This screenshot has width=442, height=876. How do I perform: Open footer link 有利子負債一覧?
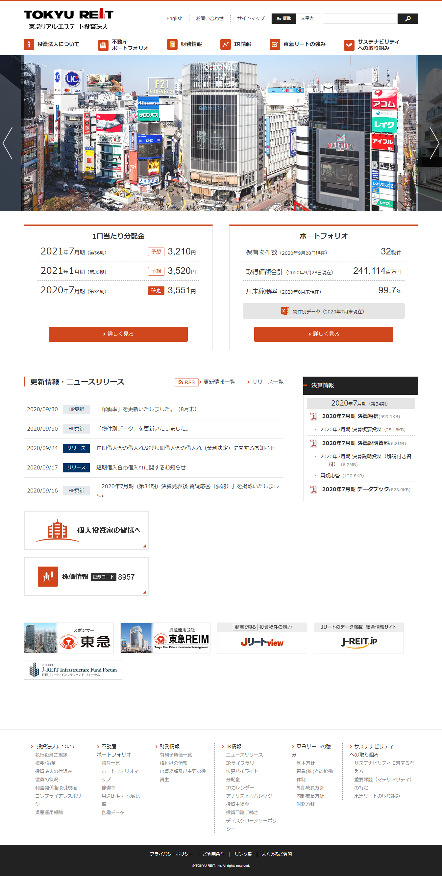(176, 755)
